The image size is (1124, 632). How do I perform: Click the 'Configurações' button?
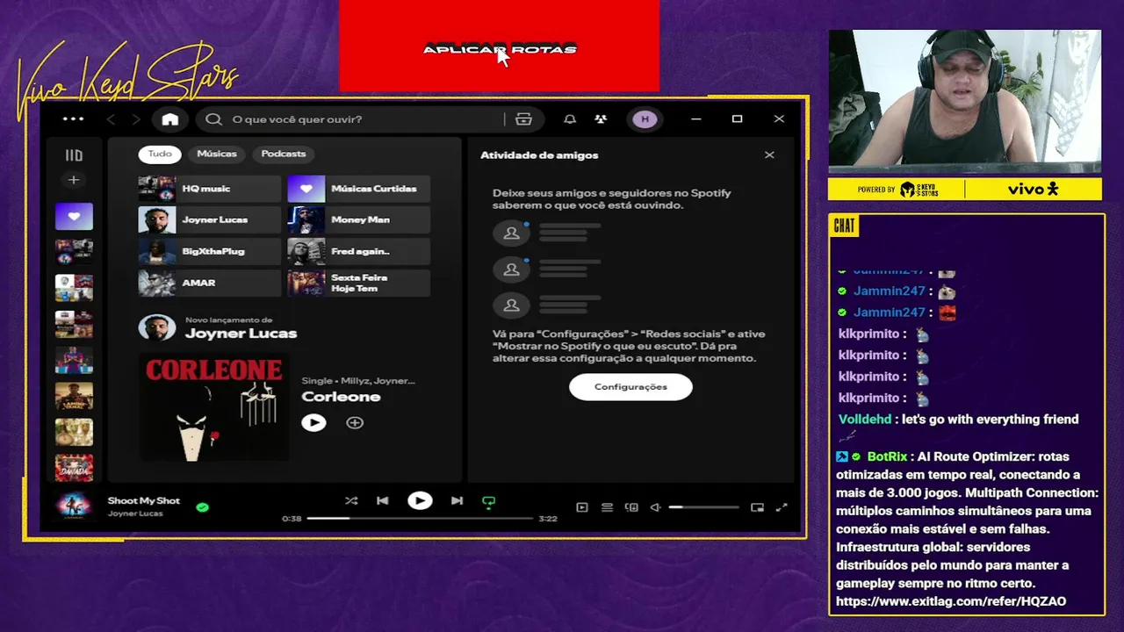[630, 387]
